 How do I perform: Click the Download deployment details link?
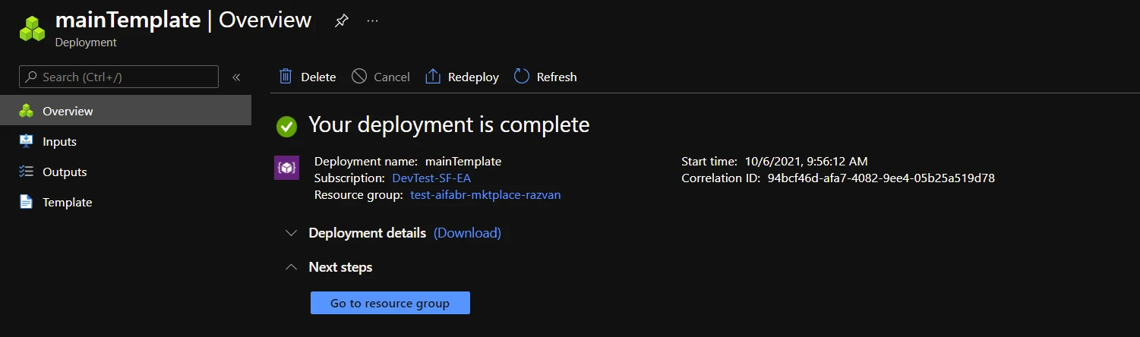coord(467,233)
